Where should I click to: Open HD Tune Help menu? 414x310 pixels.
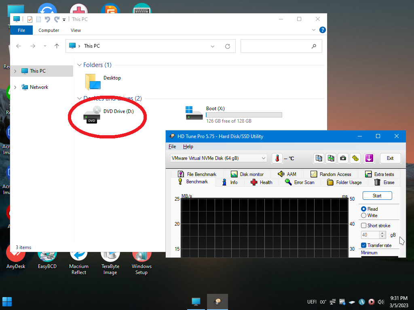[x=188, y=147]
